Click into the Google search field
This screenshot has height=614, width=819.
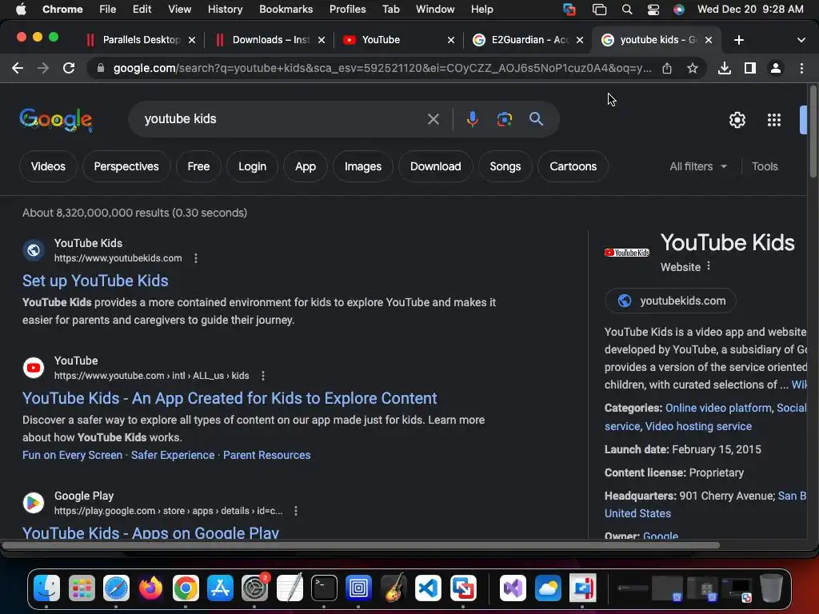[282, 120]
